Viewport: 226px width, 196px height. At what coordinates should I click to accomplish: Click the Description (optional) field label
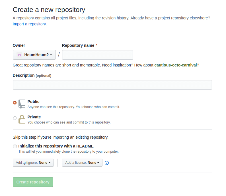point(32,75)
